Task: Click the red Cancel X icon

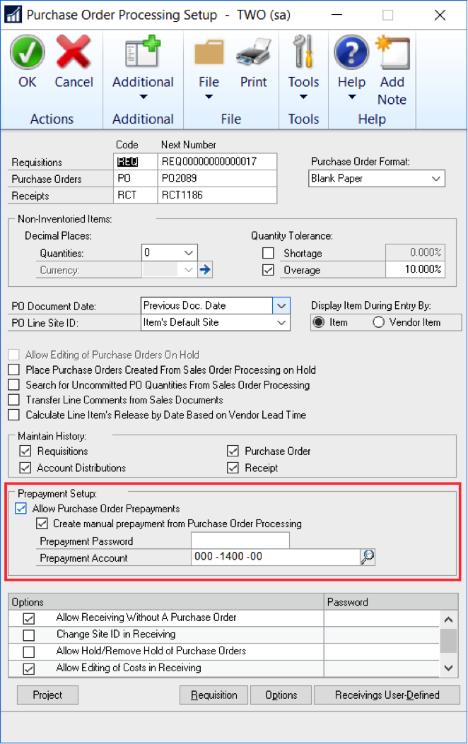Action: [74, 53]
